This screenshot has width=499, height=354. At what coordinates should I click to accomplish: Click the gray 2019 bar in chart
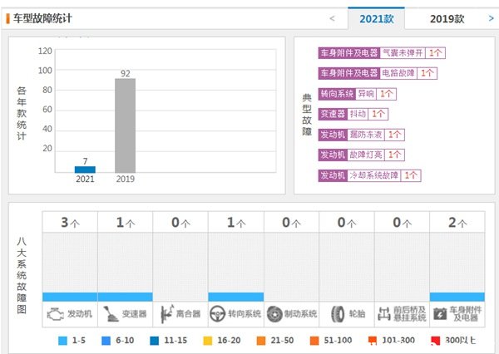(x=125, y=125)
